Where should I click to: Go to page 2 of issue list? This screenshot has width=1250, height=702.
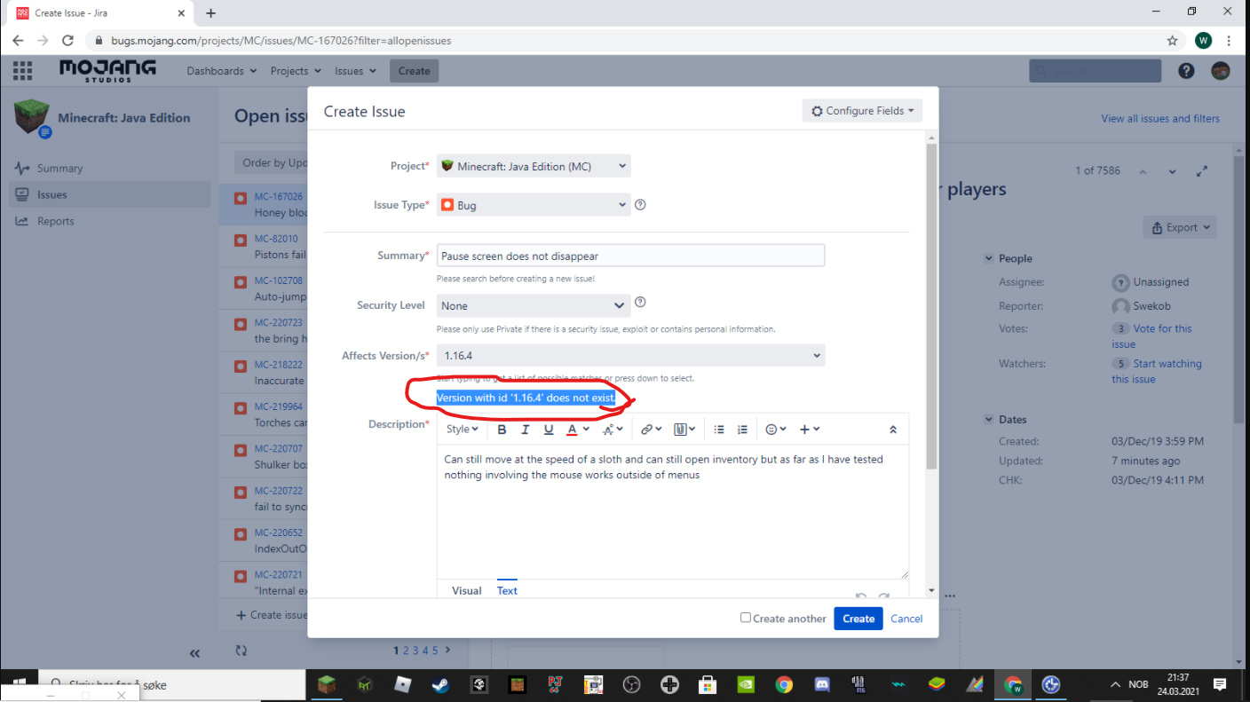(407, 651)
